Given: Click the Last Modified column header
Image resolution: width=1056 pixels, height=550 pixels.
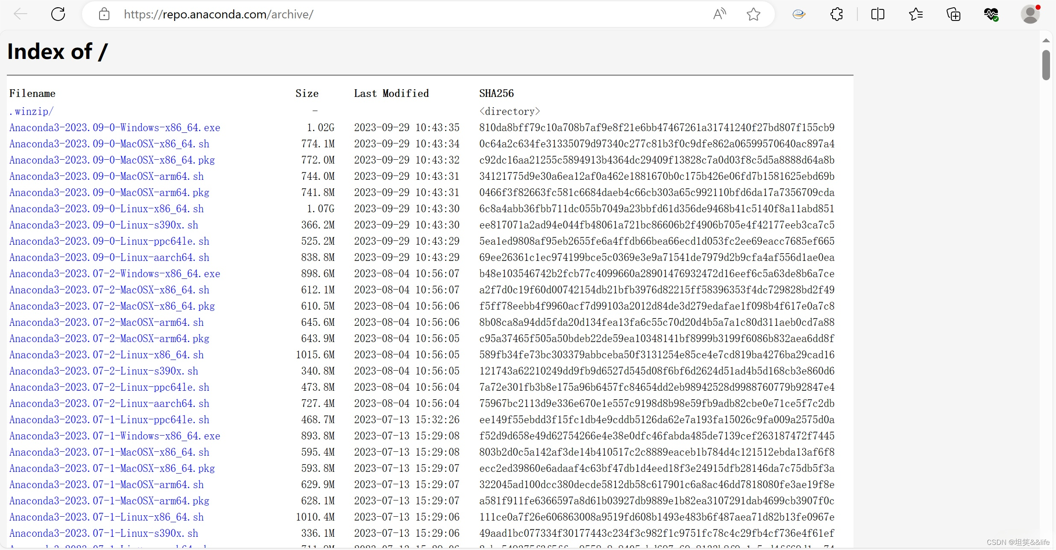Looking at the screenshot, I should pyautogui.click(x=391, y=94).
